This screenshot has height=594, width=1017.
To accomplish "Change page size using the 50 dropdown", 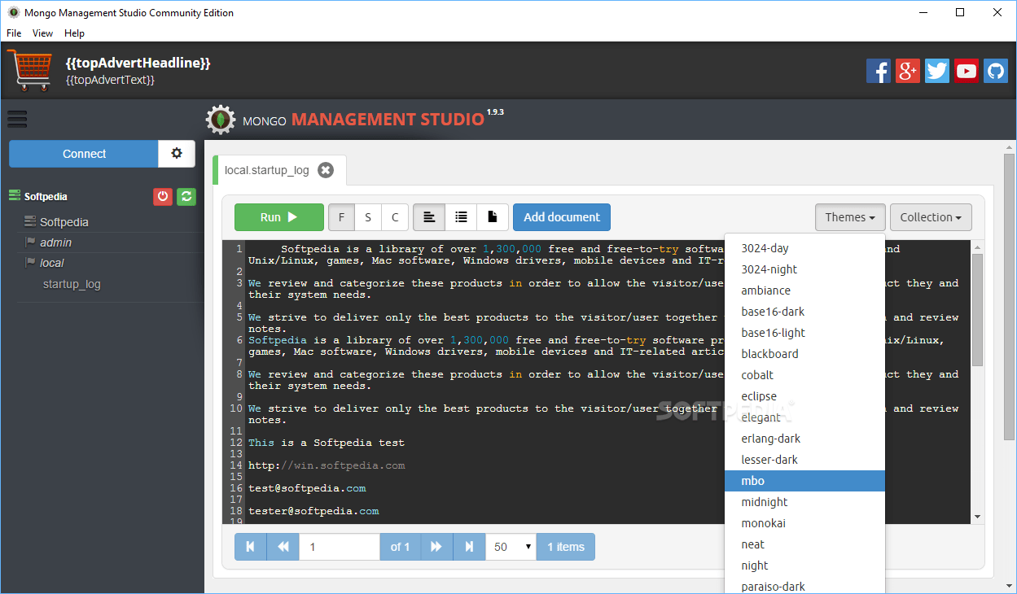I will tap(511, 546).
